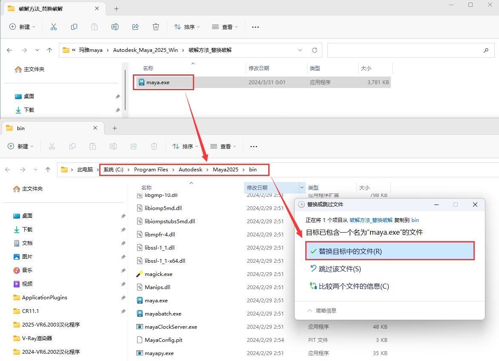The image size is (499, 361).
Task: Click the pin icon beside 音乐
Action: click(123, 270)
